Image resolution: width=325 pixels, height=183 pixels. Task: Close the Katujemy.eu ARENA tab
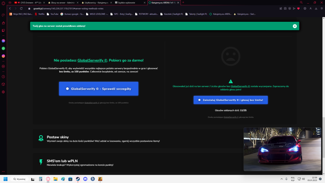(178, 3)
